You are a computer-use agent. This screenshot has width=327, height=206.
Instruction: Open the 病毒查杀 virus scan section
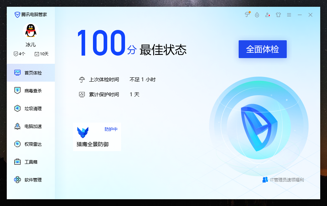(x=31, y=91)
